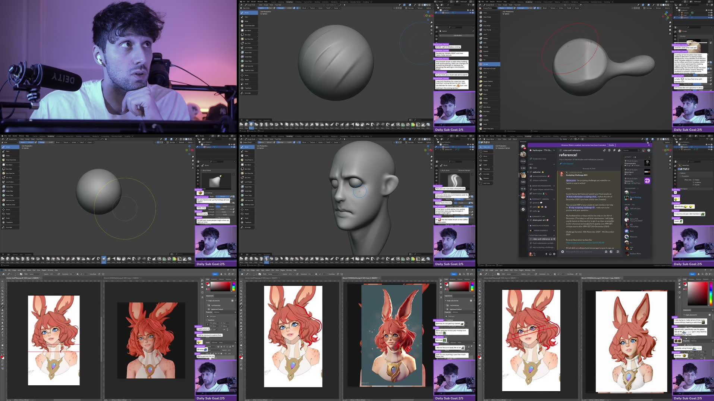Select Measure tool in Discord frame's Blender

click(x=485, y=178)
